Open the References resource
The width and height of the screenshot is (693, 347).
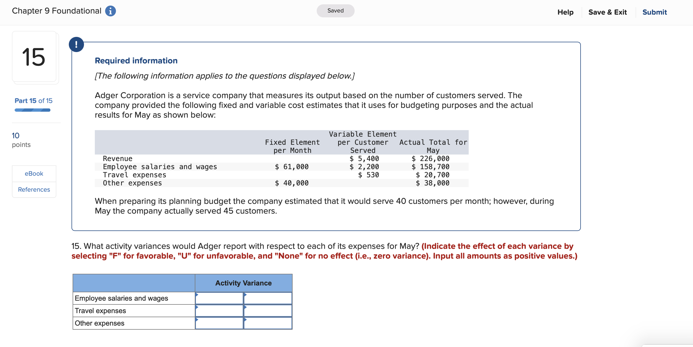(34, 189)
